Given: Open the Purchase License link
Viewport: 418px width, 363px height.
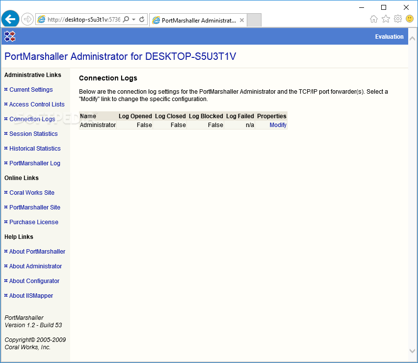Looking at the screenshot, I should point(33,222).
